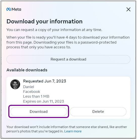
Task: Click the Requested Jun 7, 2023 title
Action: (44, 81)
